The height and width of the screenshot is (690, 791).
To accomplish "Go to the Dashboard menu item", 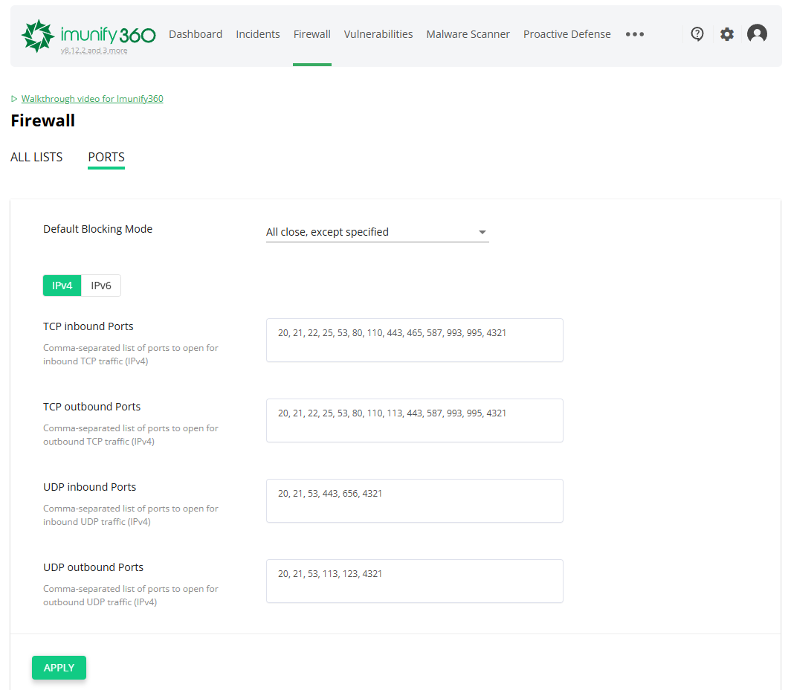I will (x=196, y=34).
